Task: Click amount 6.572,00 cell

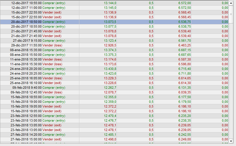Action: pos(185,3)
